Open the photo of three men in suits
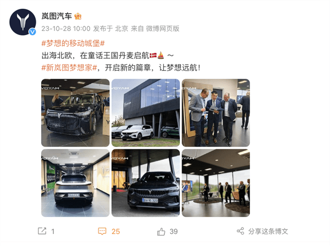Viewport: 330px width, 246px height. click(216, 113)
